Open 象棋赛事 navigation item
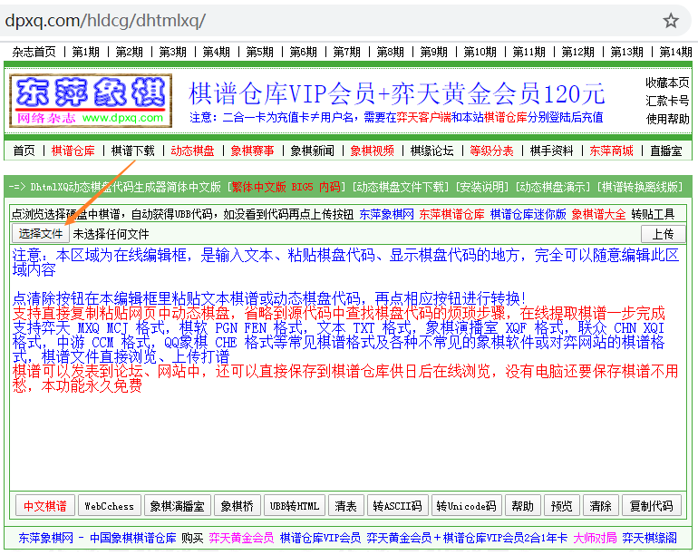 (x=252, y=151)
